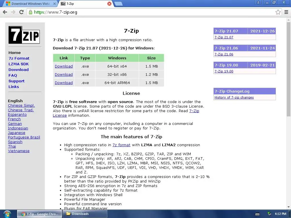Click the network tray icon
This screenshot has height=218, width=291.
(x=269, y=214)
